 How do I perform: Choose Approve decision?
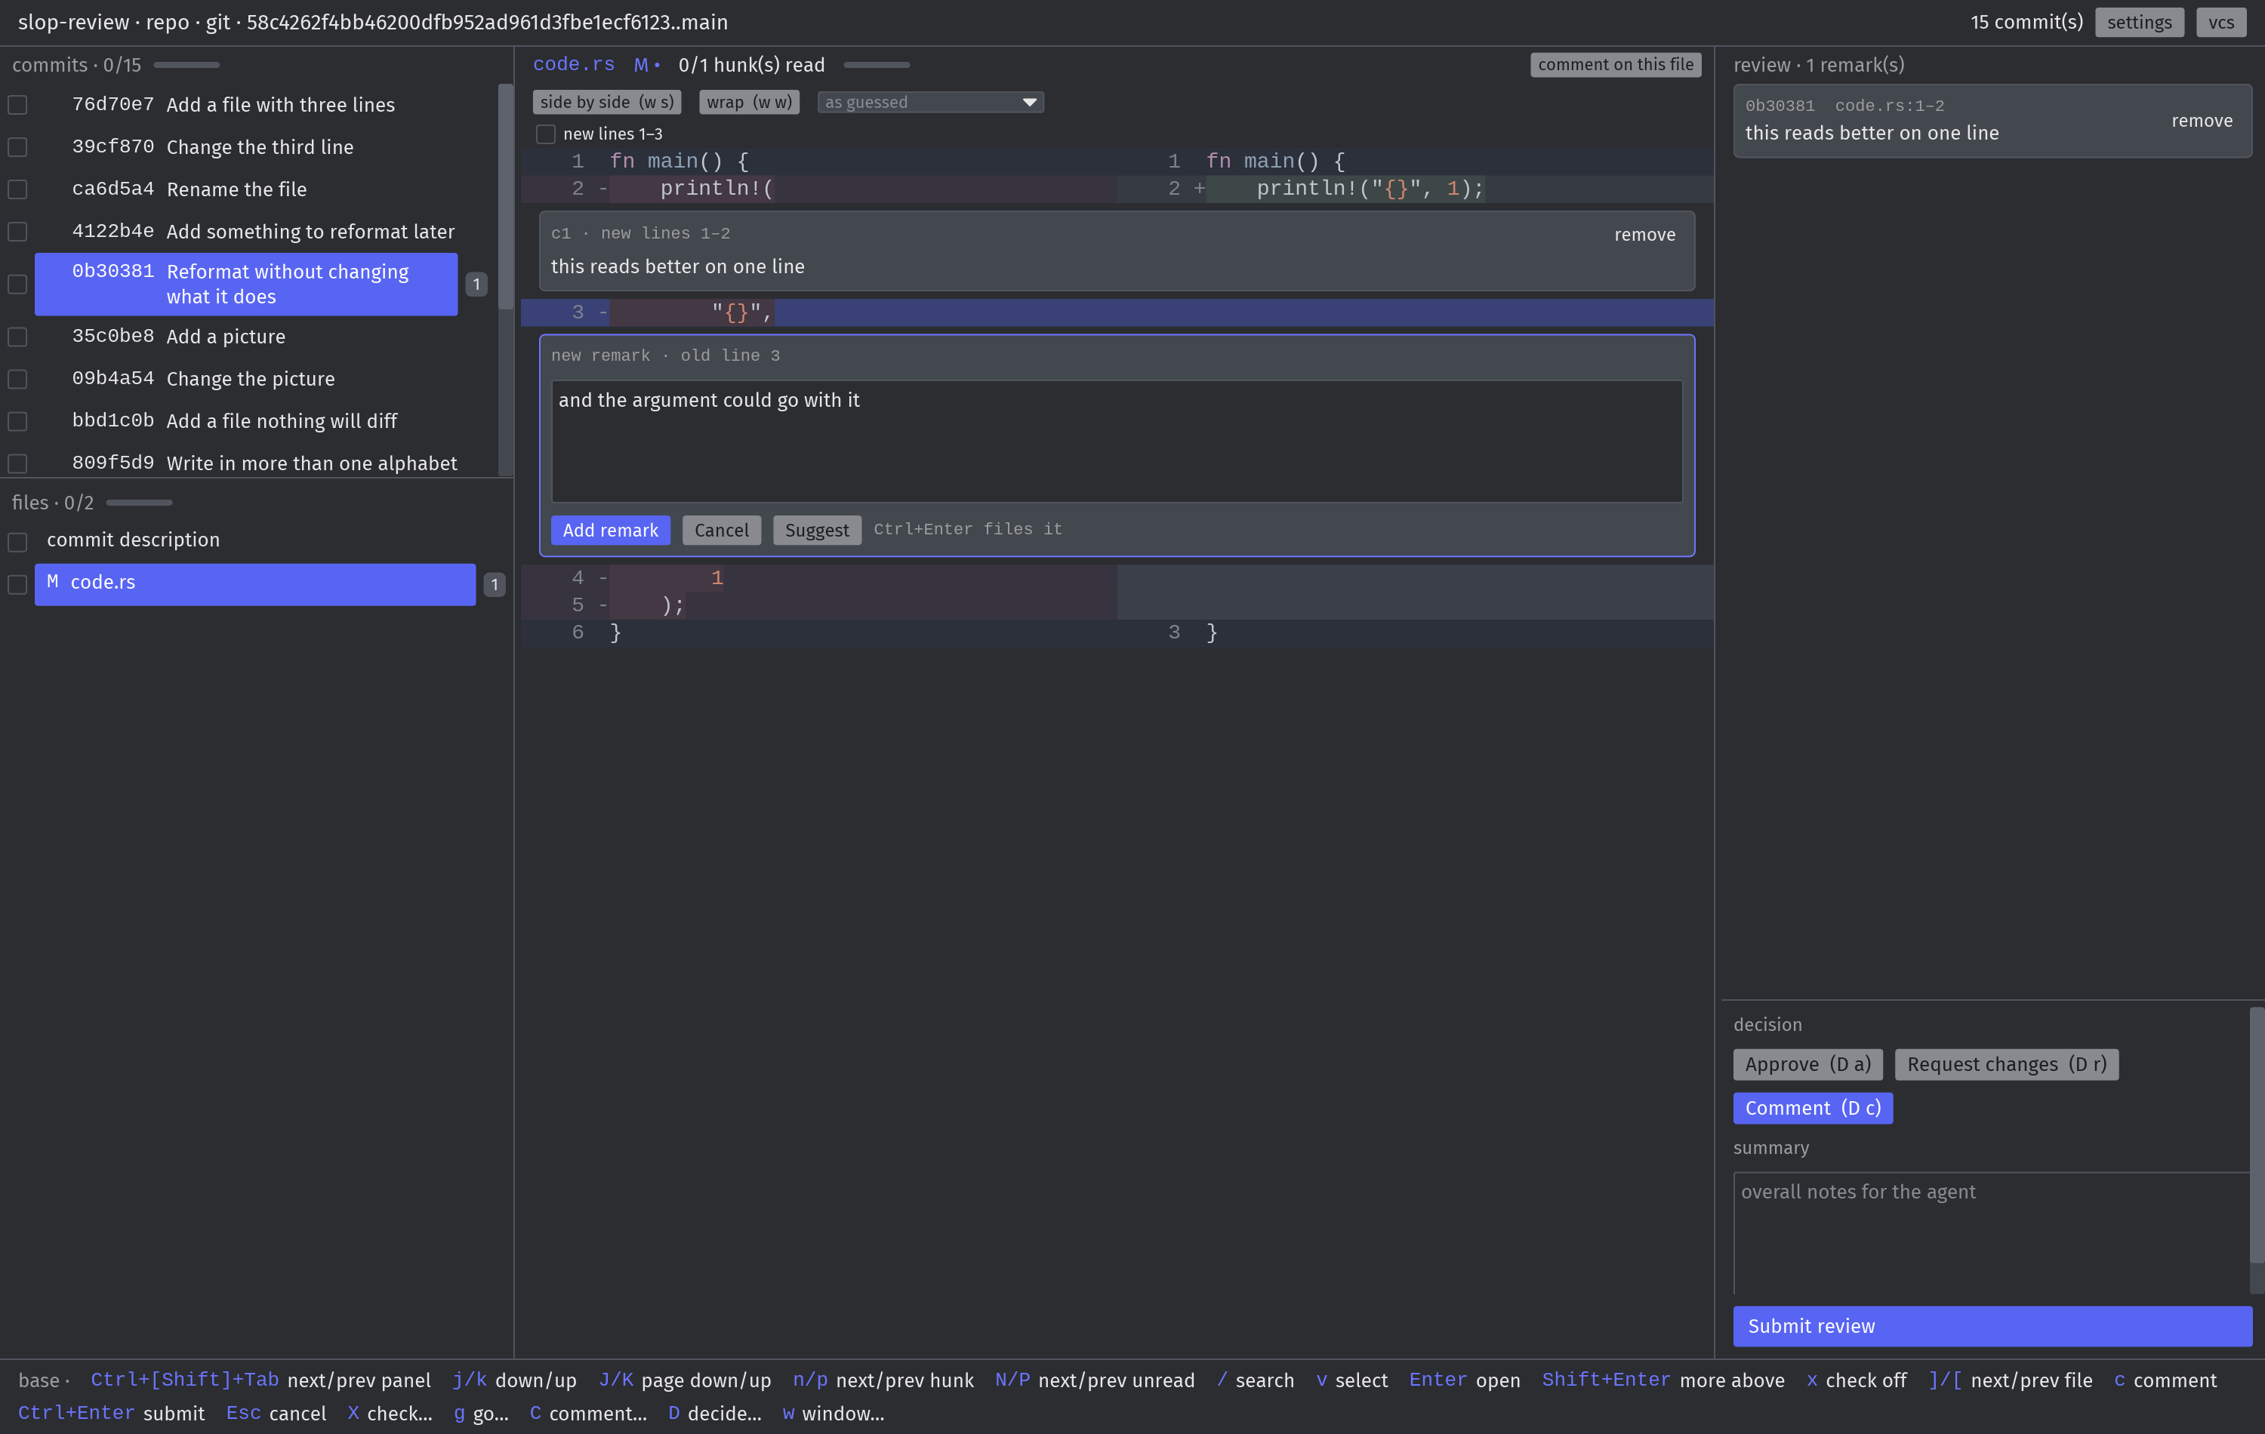coord(1807,1064)
